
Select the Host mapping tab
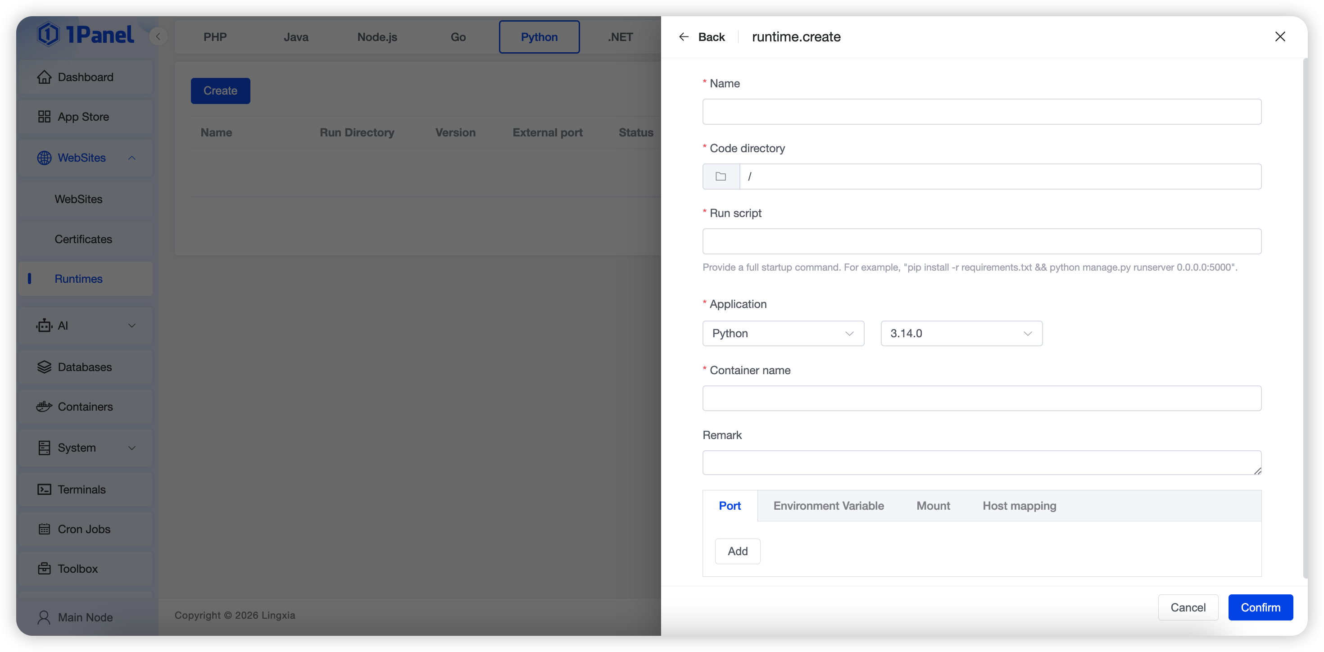1019,506
